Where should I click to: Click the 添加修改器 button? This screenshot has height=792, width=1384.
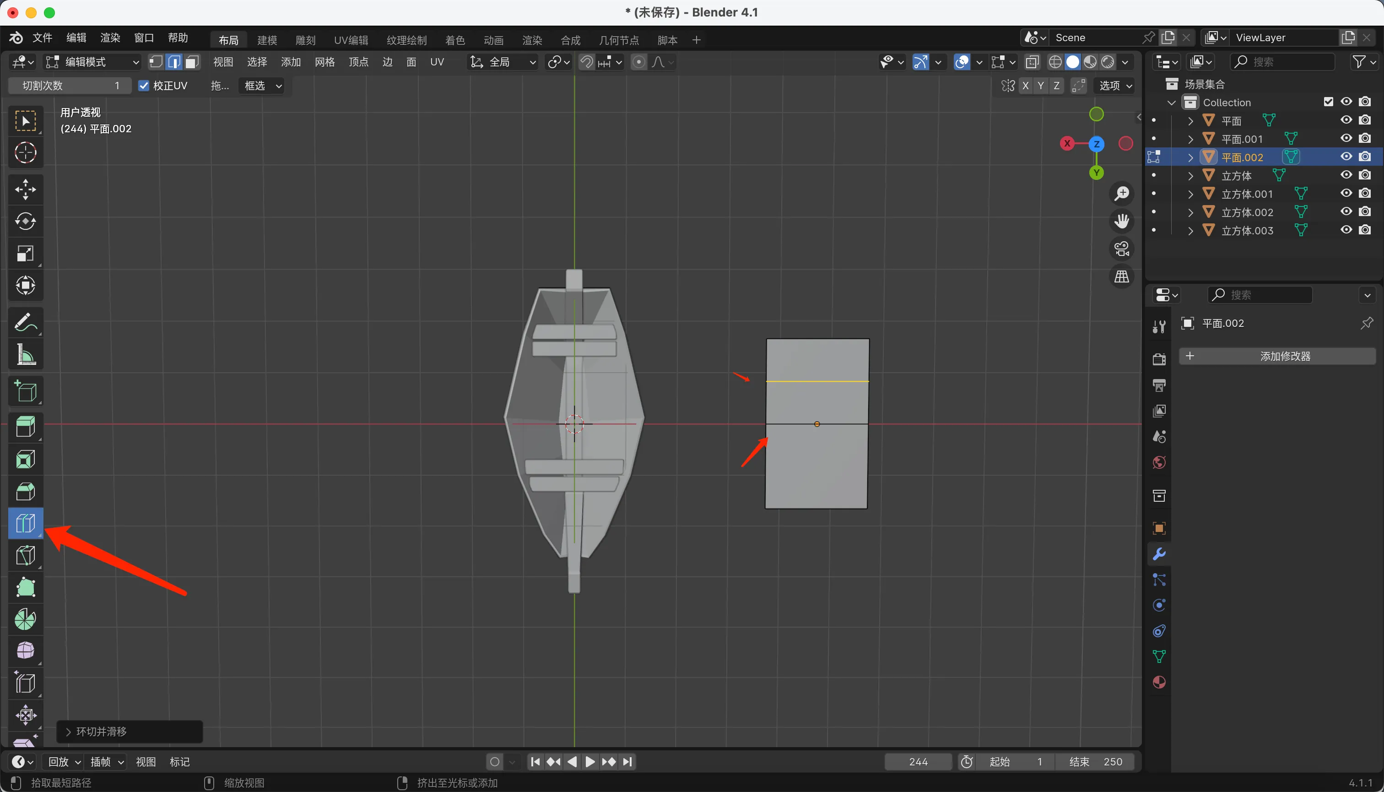click(1277, 356)
